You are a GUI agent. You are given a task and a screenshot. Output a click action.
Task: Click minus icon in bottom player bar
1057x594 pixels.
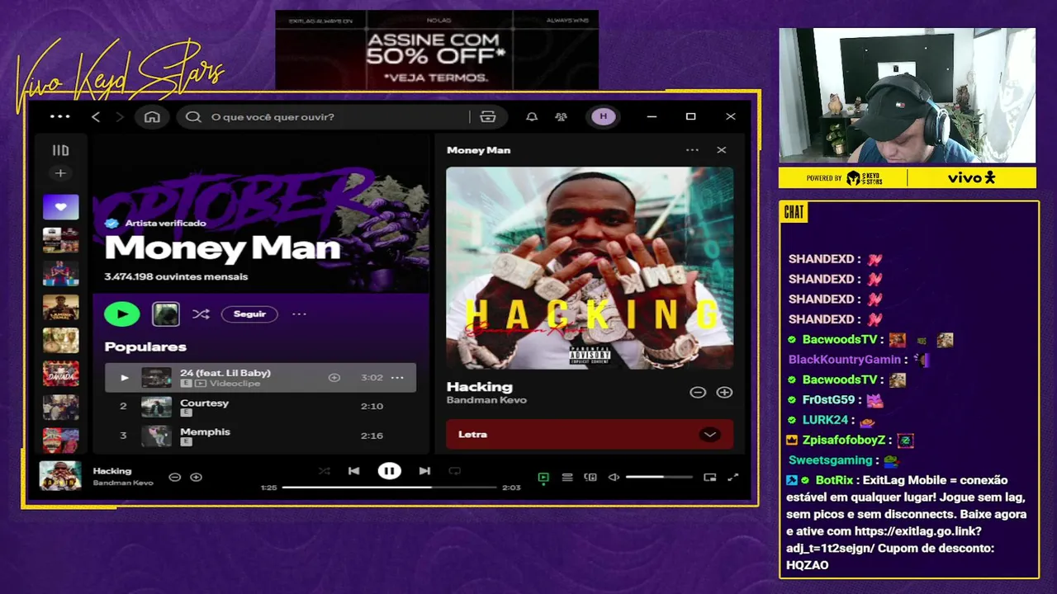click(x=174, y=477)
